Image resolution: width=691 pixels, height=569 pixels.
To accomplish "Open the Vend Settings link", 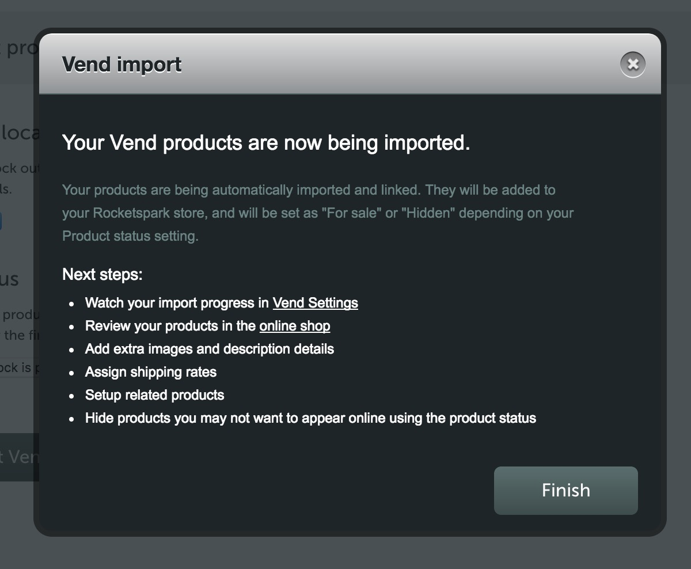I will point(315,303).
